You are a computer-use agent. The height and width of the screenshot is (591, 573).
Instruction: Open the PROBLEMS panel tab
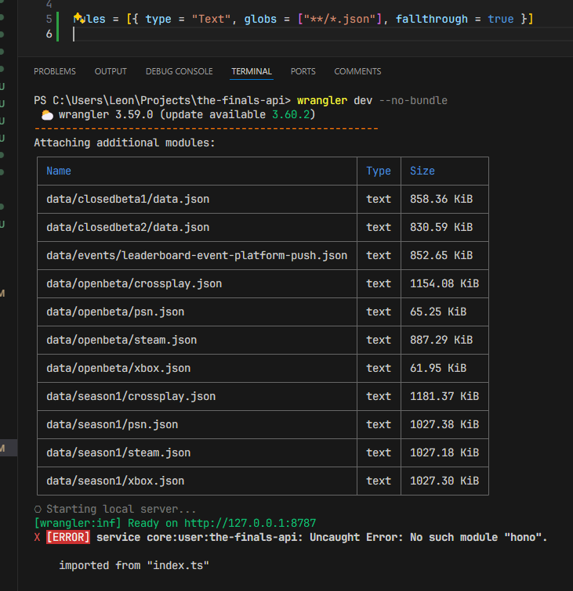[x=55, y=71]
